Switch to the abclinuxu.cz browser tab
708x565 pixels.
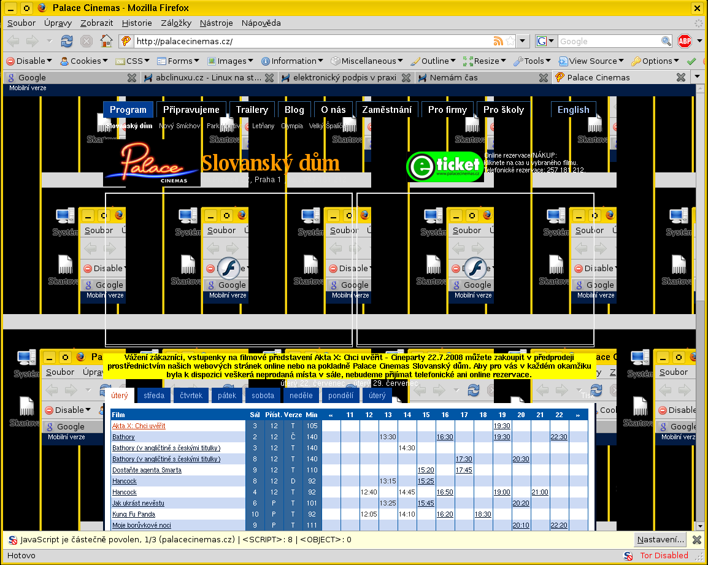point(209,78)
